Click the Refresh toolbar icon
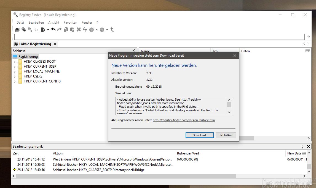 point(85,29)
